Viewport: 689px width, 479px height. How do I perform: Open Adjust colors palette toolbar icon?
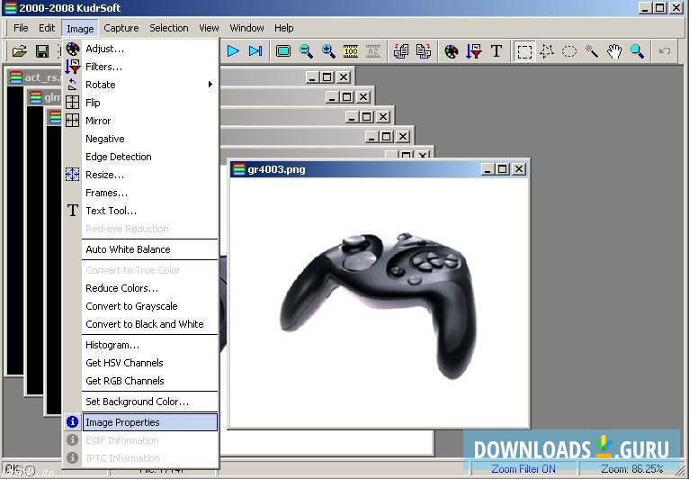(452, 51)
